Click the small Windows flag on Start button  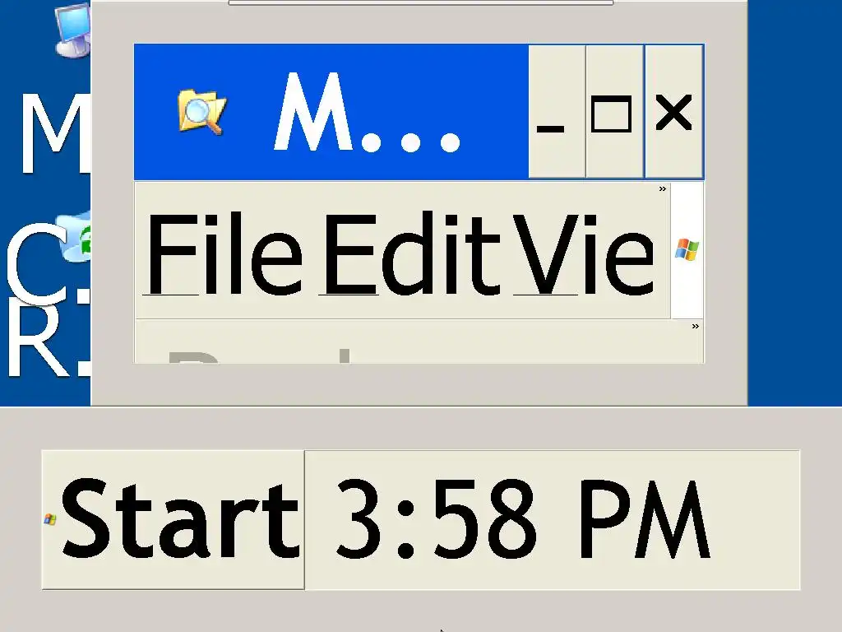(x=50, y=519)
